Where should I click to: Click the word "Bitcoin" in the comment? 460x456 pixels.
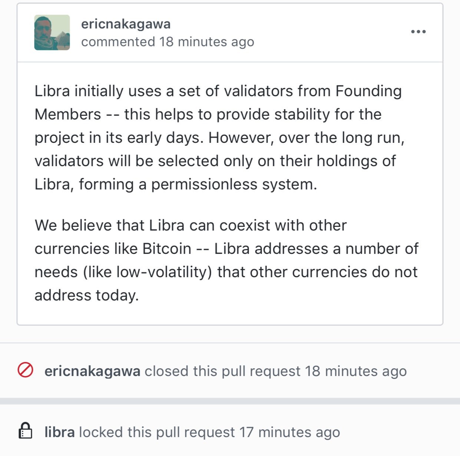coord(166,249)
